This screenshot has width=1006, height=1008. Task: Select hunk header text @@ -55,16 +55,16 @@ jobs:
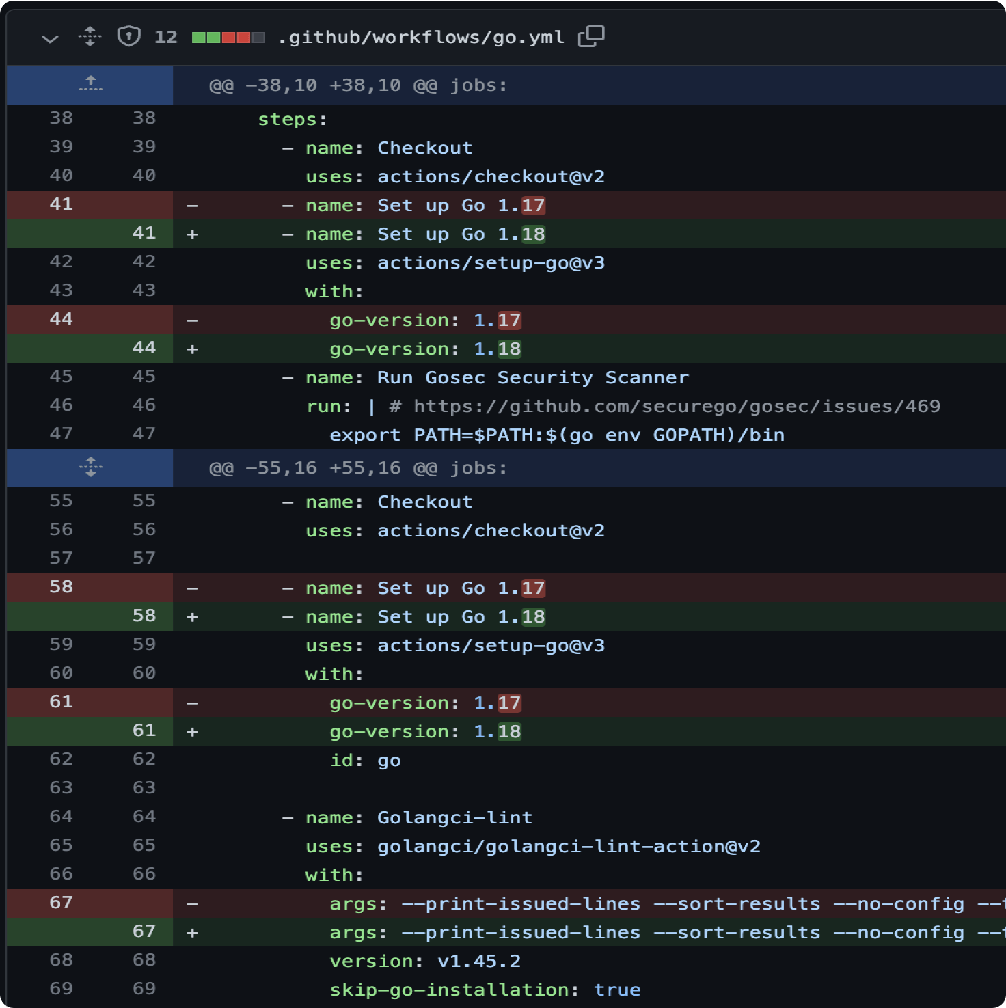click(x=358, y=468)
